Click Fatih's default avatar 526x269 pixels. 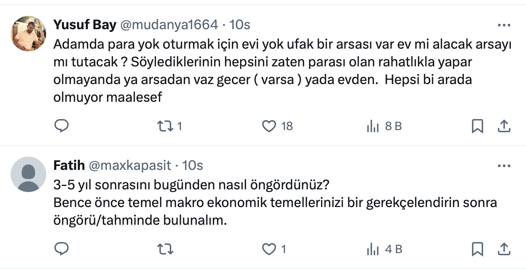(x=28, y=174)
